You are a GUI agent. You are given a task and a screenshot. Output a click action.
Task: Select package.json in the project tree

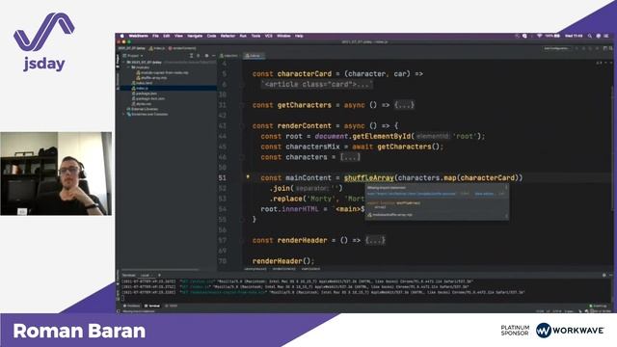click(145, 93)
